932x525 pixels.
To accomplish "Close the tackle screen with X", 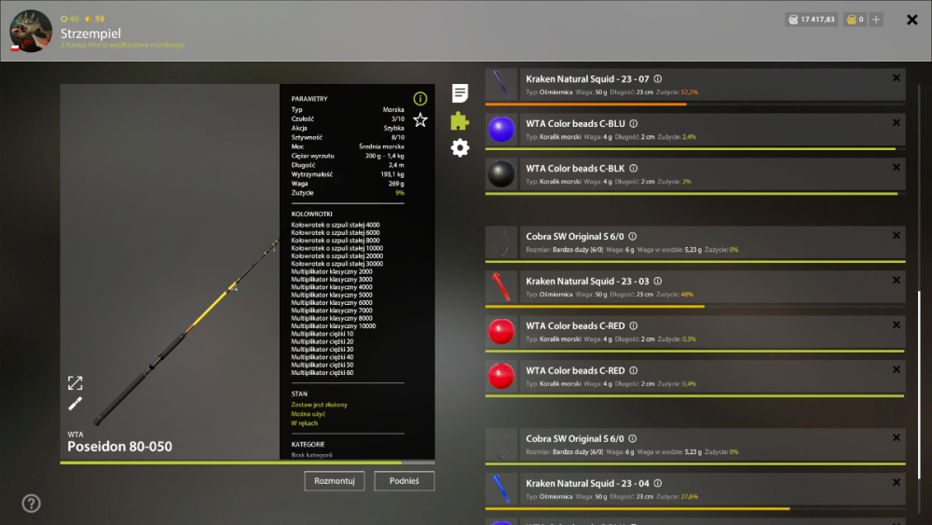I will pyautogui.click(x=912, y=21).
